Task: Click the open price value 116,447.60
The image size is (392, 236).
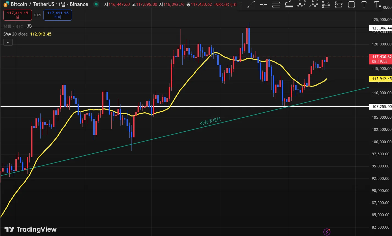Action: [x=119, y=4]
